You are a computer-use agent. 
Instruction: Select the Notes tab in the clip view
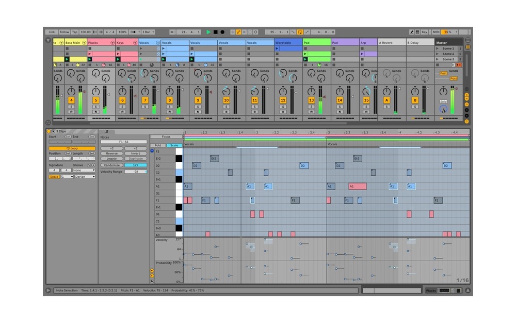pyautogui.click(x=106, y=131)
